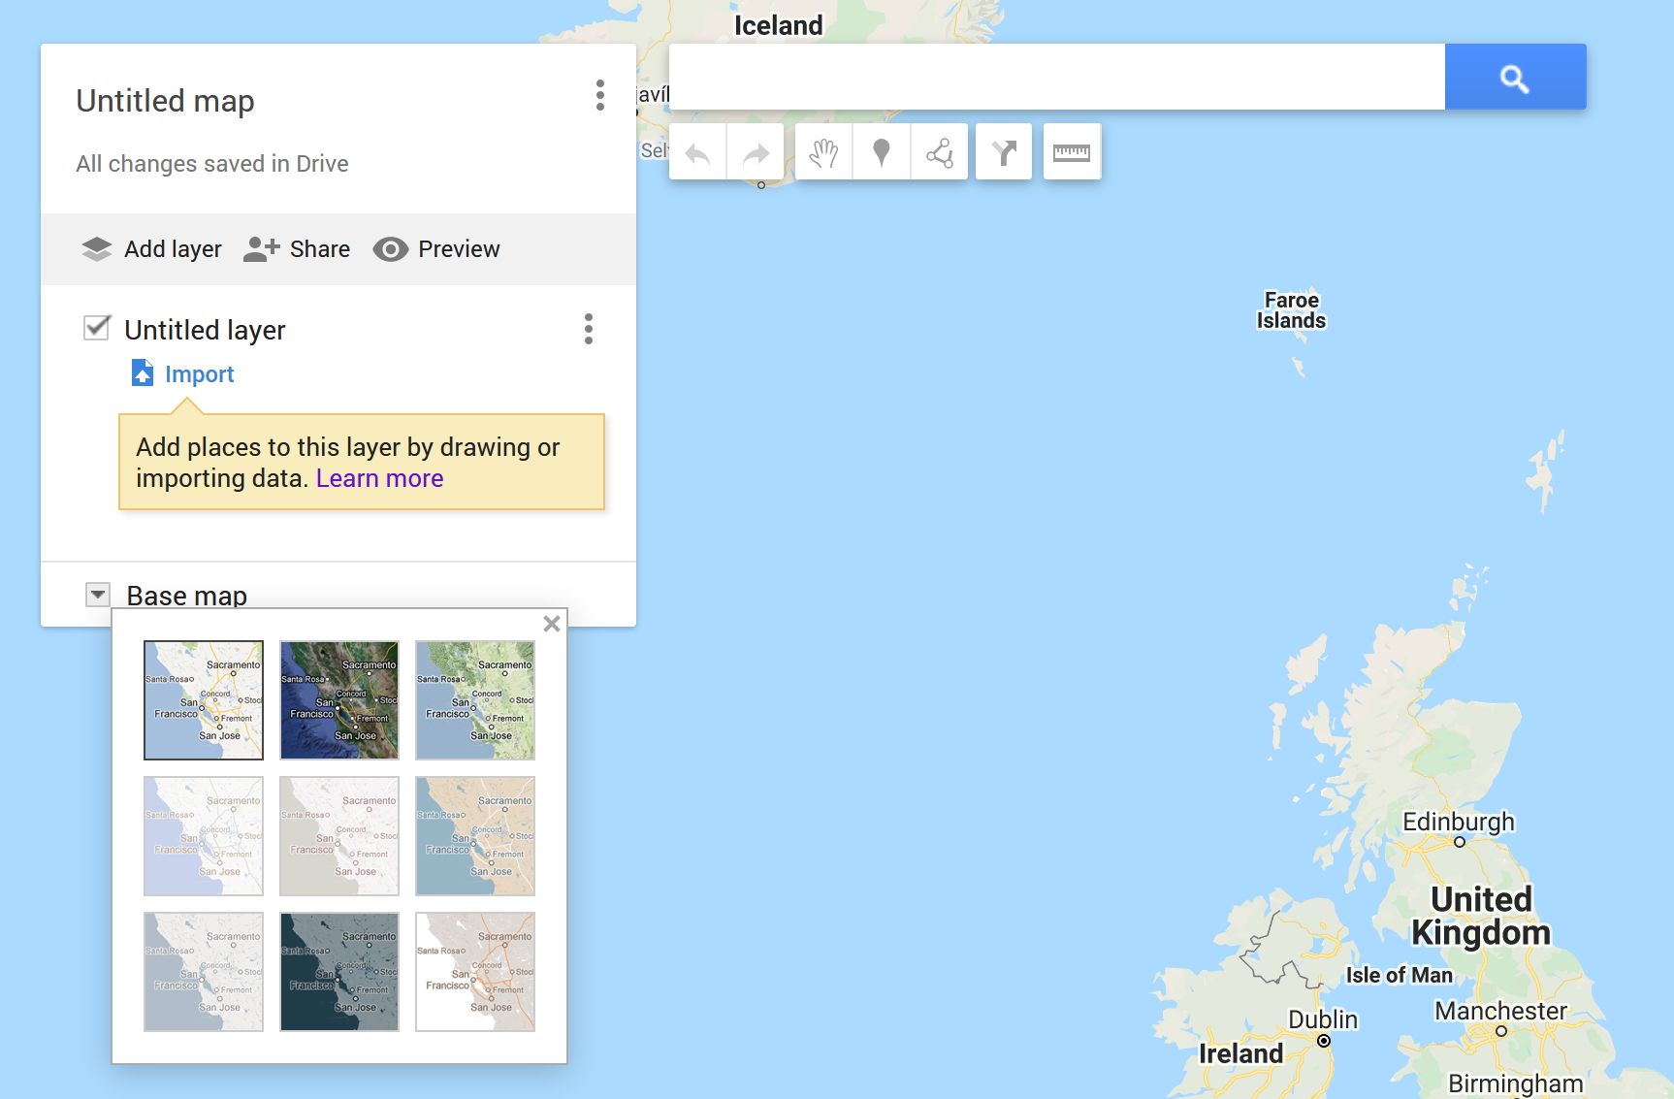Click the Redo arrow
The width and height of the screenshot is (1674, 1099).
(756, 152)
